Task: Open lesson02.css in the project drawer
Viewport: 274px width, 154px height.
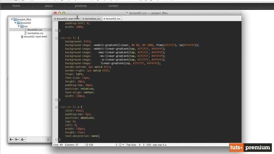Action: (x=35, y=30)
